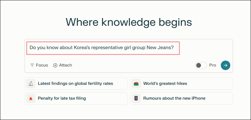Select 'Latest findings on global fertility rates'
The height and width of the screenshot is (120, 251).
(x=76, y=83)
